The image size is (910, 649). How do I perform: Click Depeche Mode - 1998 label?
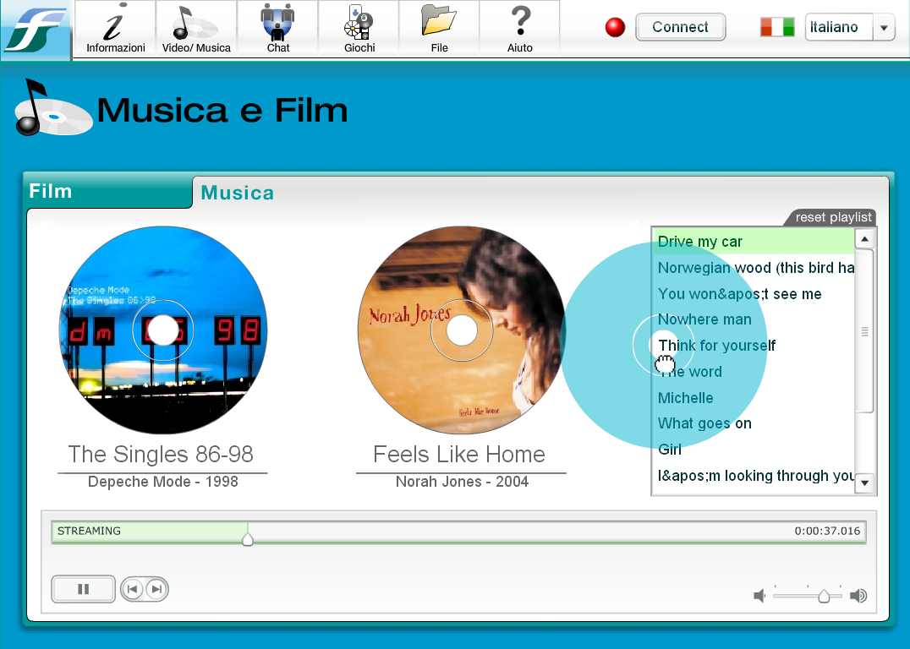(x=163, y=482)
